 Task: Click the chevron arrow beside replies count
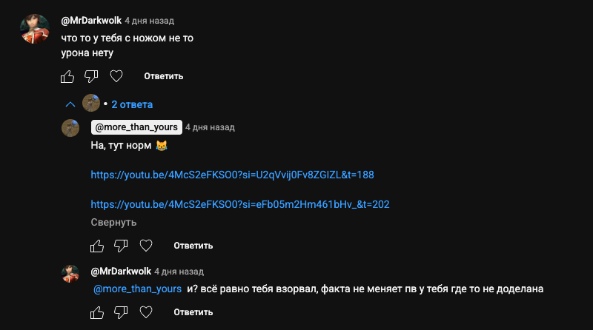70,104
